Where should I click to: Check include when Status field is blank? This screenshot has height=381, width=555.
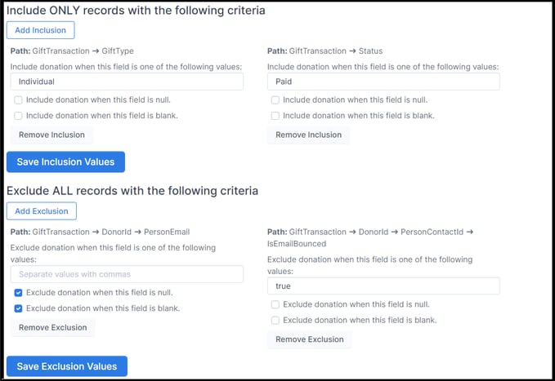pos(275,116)
